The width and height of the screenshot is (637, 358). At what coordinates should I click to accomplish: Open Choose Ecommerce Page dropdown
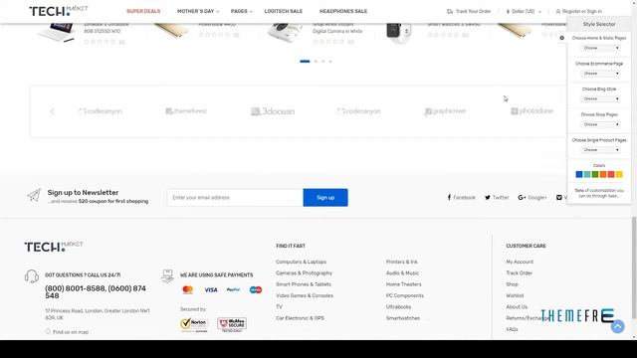coord(600,74)
